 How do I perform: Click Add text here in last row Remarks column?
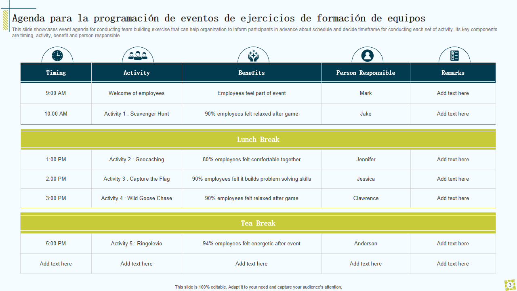[453, 264]
